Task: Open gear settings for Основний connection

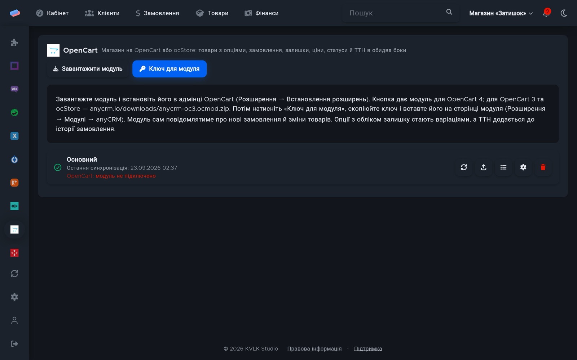Action: pyautogui.click(x=523, y=167)
